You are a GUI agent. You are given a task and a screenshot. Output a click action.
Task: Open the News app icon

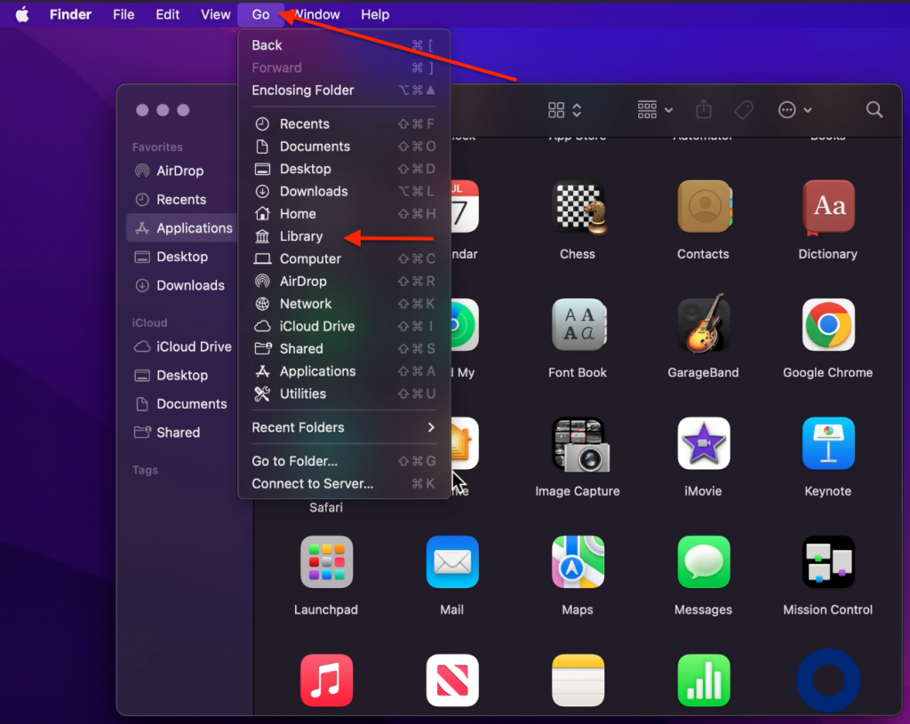[452, 680]
